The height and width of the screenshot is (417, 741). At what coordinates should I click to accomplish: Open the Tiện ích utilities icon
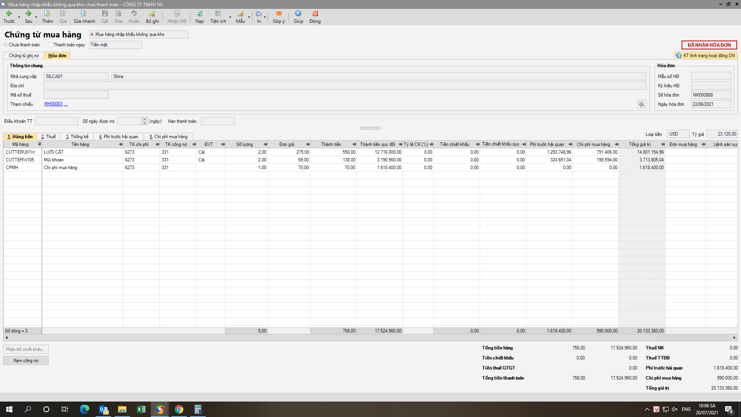218,14
